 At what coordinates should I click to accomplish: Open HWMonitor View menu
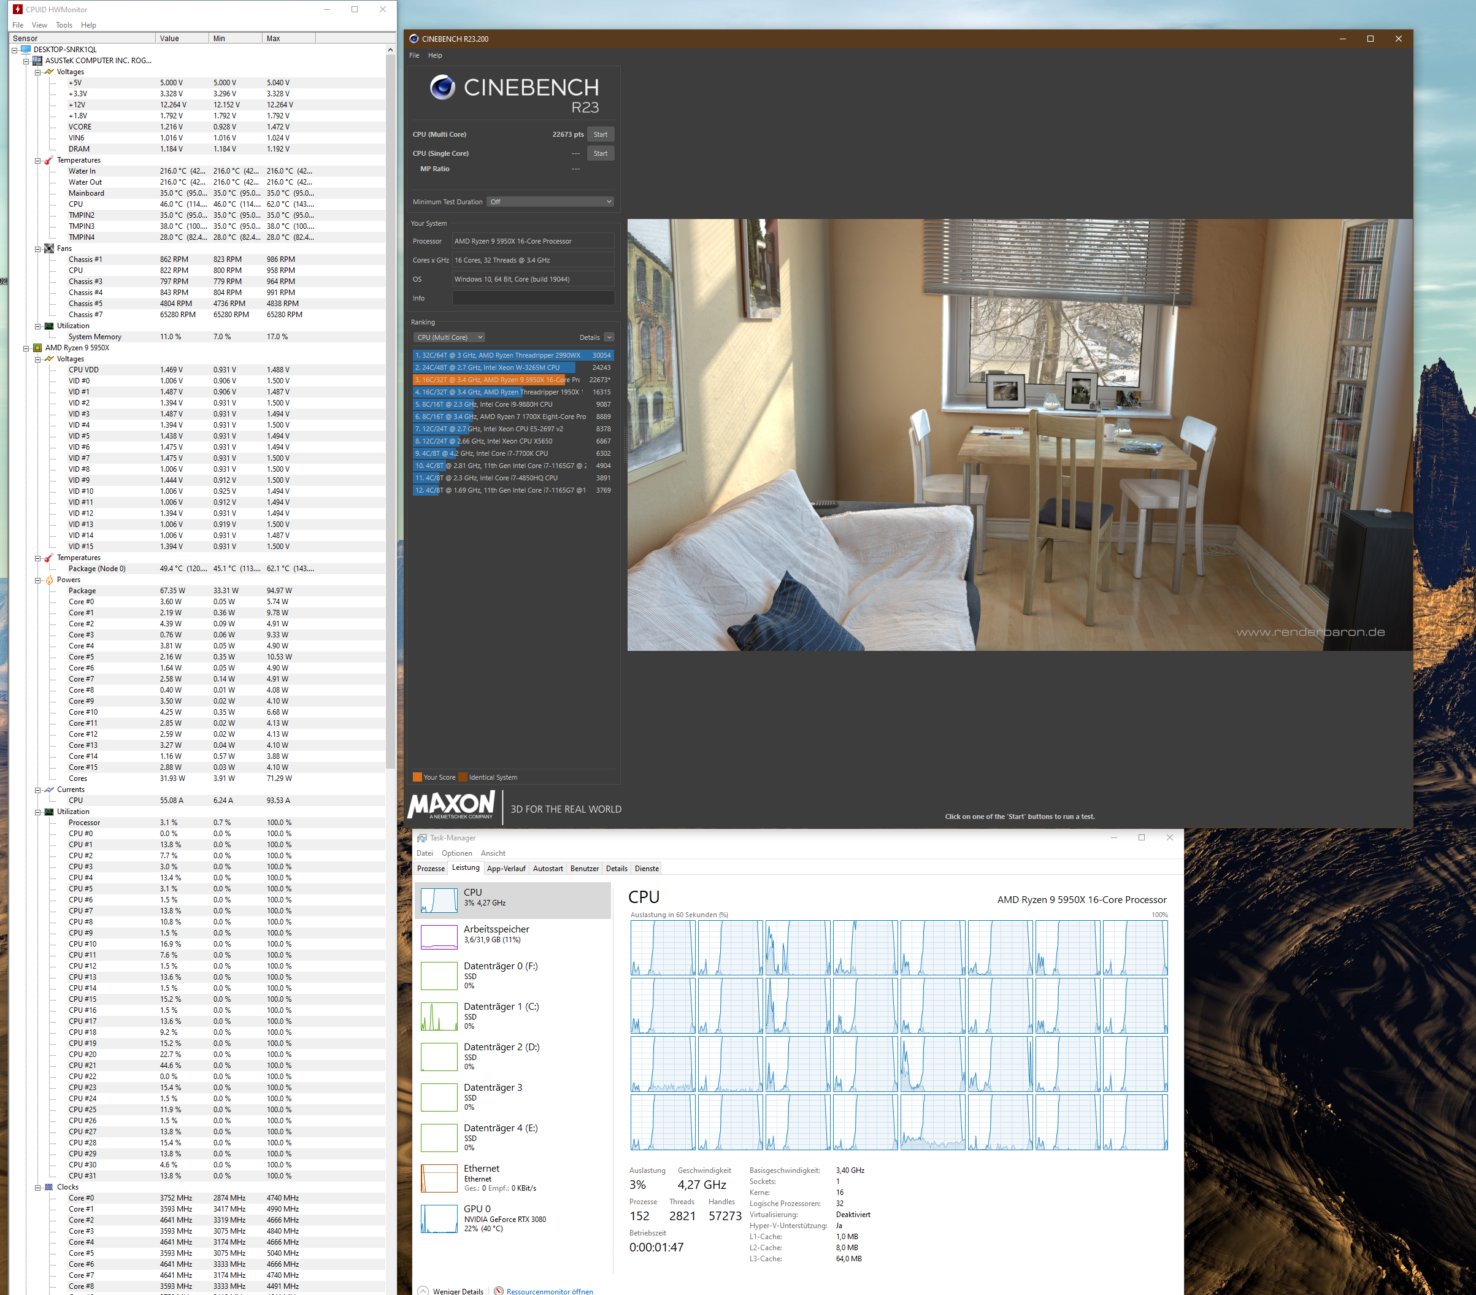pos(40,25)
